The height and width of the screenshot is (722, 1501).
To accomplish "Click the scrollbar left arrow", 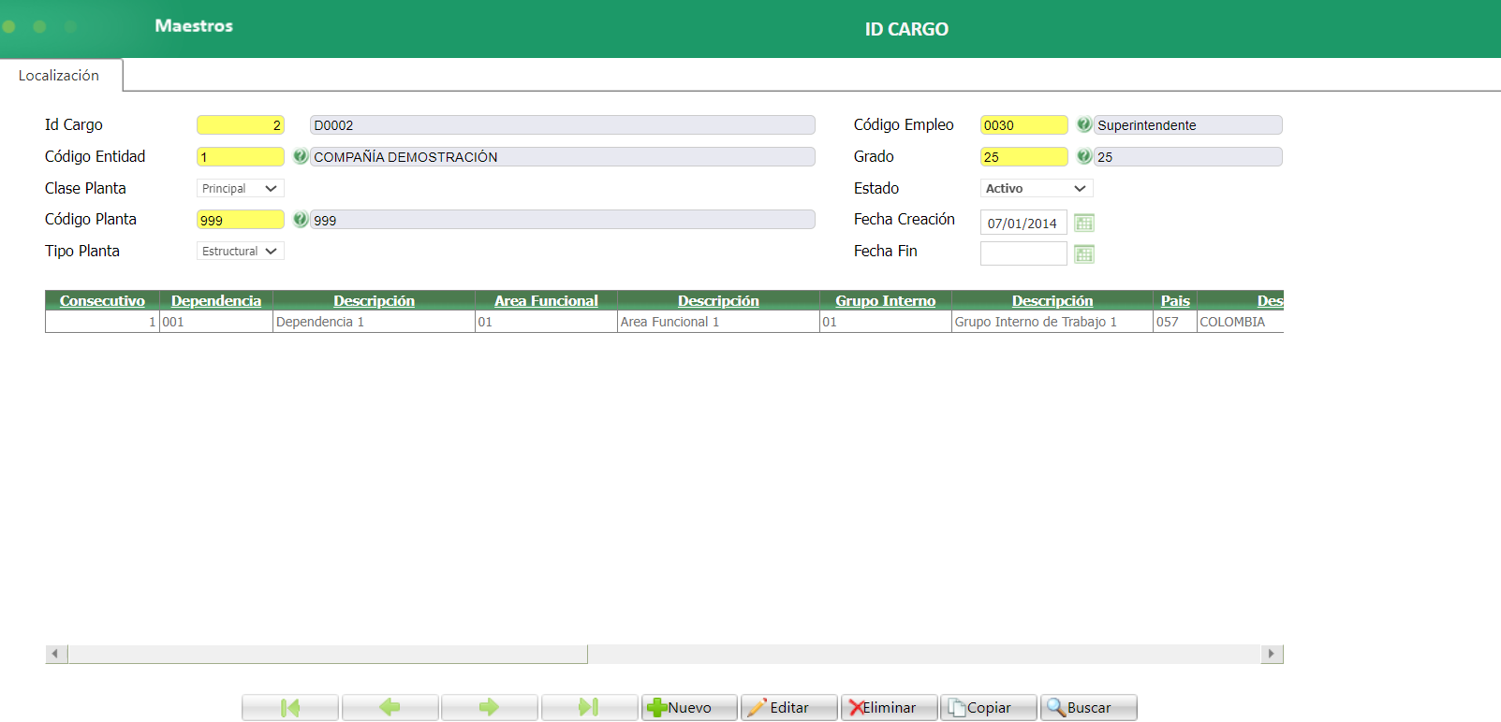I will point(55,654).
